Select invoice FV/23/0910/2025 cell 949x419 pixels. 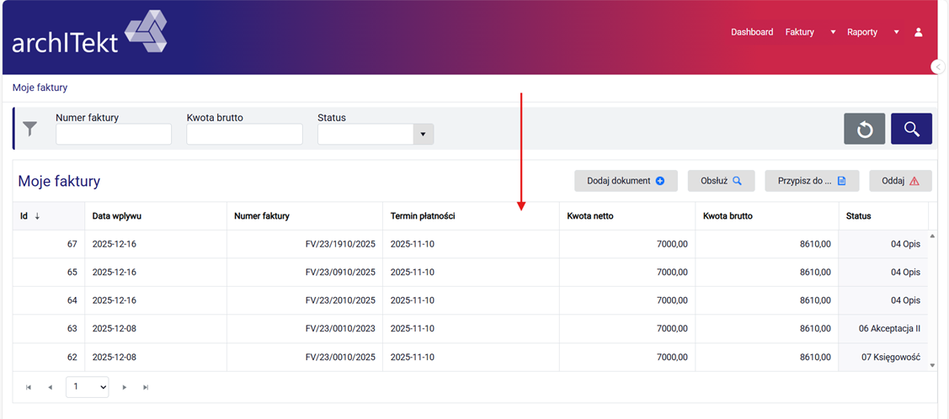pyautogui.click(x=305, y=272)
